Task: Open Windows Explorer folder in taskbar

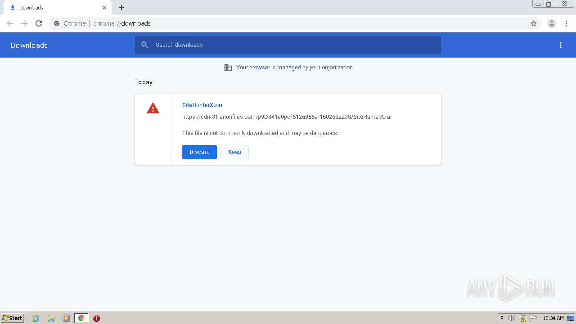Action: [51, 318]
